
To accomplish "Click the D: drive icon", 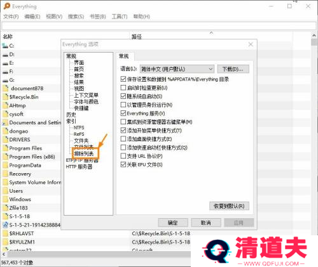I will [x=5, y=55].
